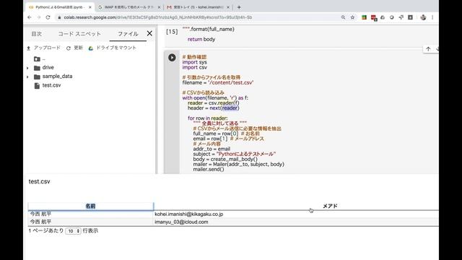Screen dimensions: 462x260
Task: Click the folder icon beside drive
Action: [x=37, y=68]
